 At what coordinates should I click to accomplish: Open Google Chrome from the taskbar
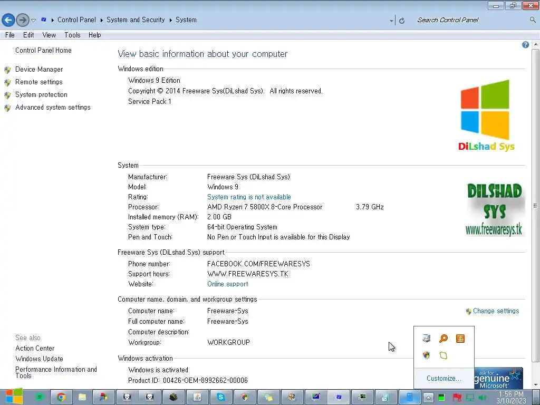pyautogui.click(x=61, y=398)
